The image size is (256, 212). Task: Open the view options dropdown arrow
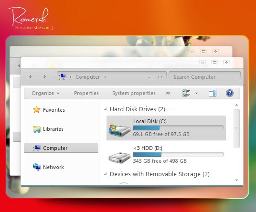(x=197, y=94)
